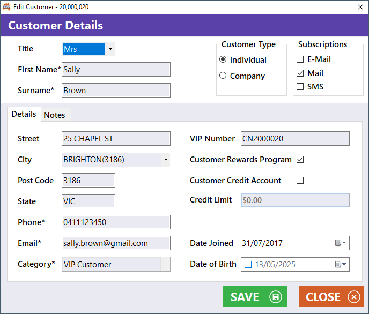Click the application logo in title bar
The image size is (369, 314).
(x=6, y=7)
